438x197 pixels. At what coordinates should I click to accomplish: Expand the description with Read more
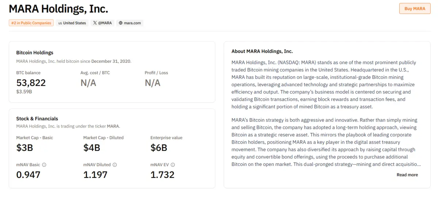pyautogui.click(x=407, y=175)
